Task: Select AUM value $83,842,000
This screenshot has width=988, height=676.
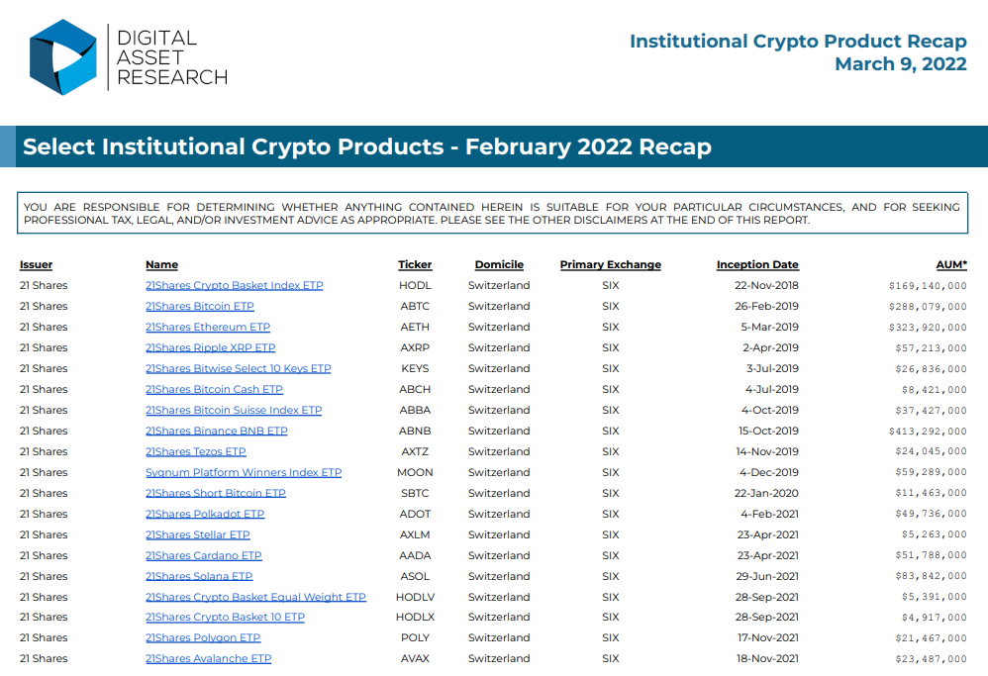Action: tap(931, 576)
